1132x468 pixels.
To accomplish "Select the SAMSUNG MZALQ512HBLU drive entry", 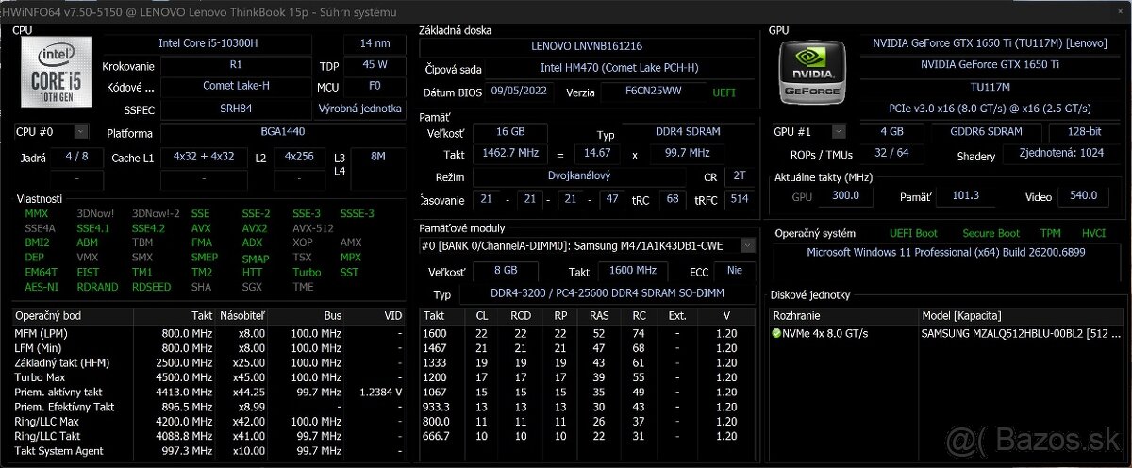I will (x=1019, y=333).
